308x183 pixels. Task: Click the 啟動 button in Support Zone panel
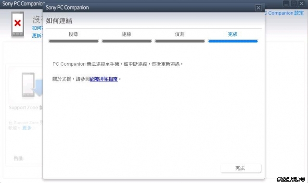click(18, 159)
